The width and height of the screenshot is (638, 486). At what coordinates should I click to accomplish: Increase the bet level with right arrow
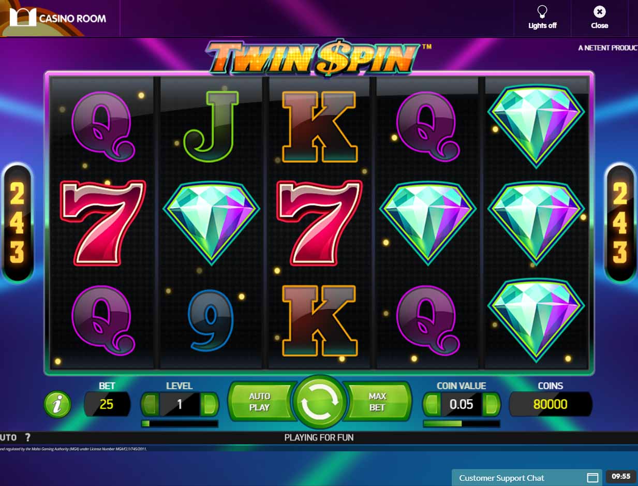209,404
